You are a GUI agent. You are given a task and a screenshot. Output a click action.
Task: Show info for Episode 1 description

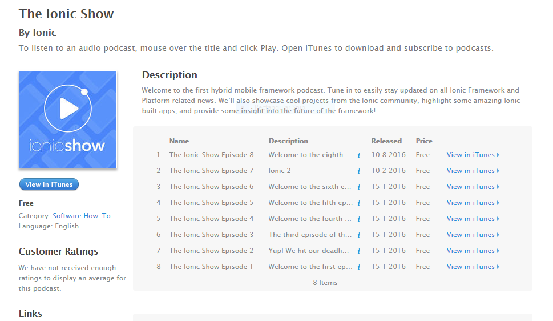(358, 267)
